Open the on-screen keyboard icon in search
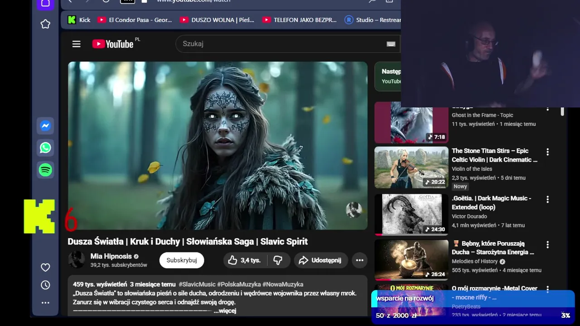The height and width of the screenshot is (326, 580). 391,44
